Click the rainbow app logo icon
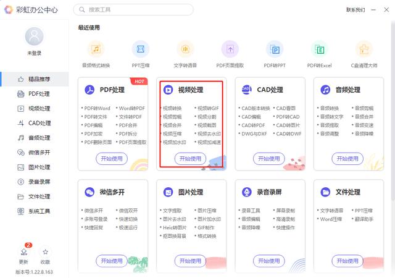Image resolution: width=395 pixels, height=278 pixels. [x=9, y=10]
